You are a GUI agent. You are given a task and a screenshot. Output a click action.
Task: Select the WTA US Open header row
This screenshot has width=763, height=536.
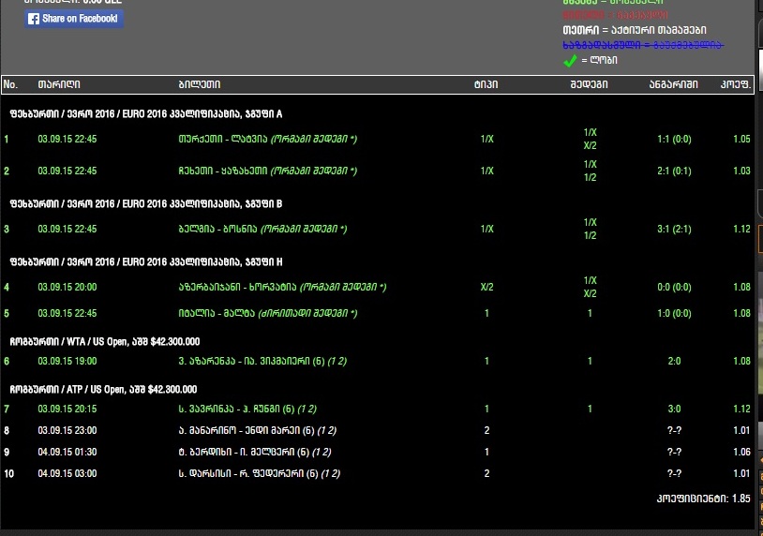pyautogui.click(x=105, y=342)
